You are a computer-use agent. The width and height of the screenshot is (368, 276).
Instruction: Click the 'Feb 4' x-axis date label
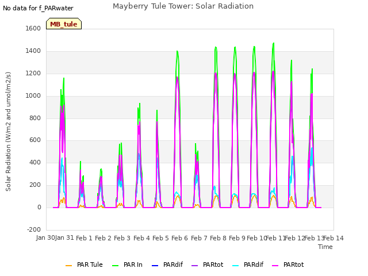pos(141,238)
